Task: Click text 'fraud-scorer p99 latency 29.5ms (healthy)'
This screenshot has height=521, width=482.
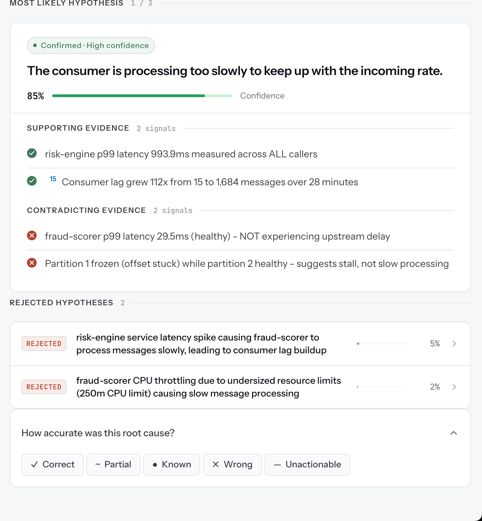Action: 138,236
